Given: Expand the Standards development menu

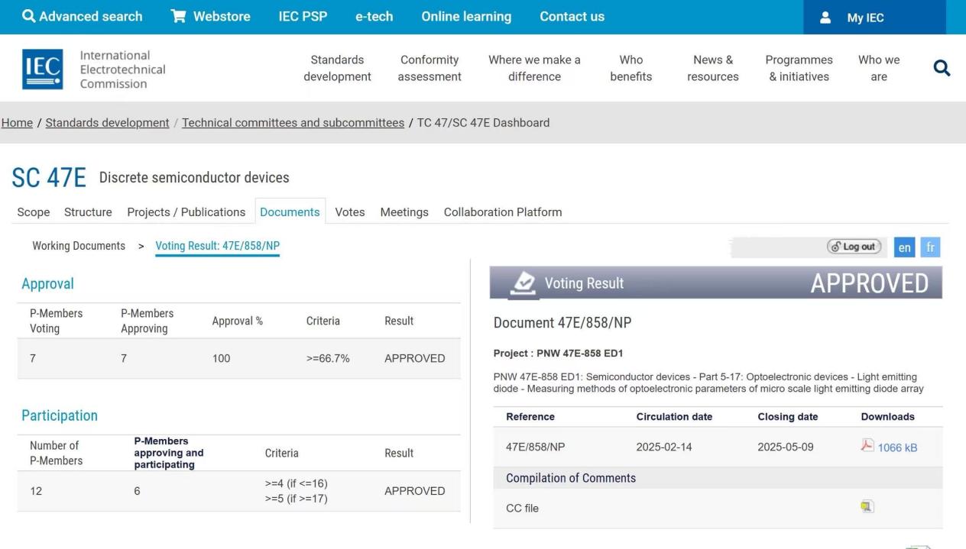Looking at the screenshot, I should [337, 68].
